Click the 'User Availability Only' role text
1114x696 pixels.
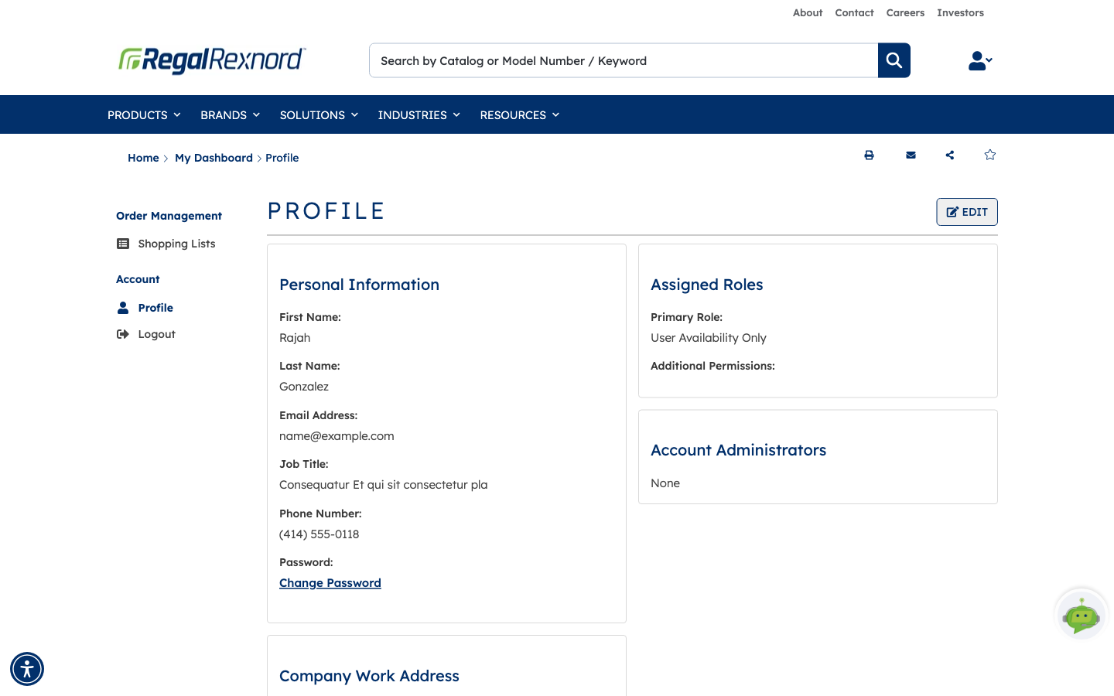709,338
